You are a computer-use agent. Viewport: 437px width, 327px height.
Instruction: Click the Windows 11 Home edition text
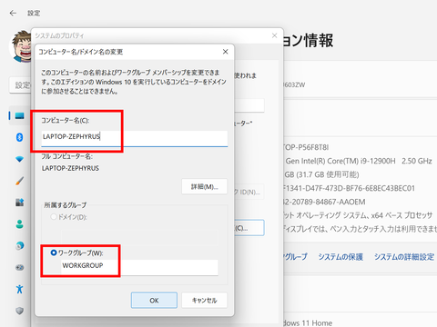(308, 323)
